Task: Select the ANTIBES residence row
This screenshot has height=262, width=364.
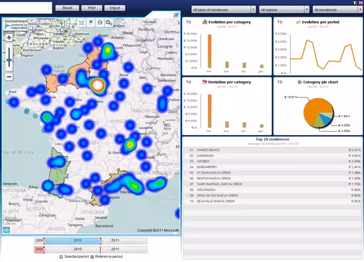Action: [273, 161]
